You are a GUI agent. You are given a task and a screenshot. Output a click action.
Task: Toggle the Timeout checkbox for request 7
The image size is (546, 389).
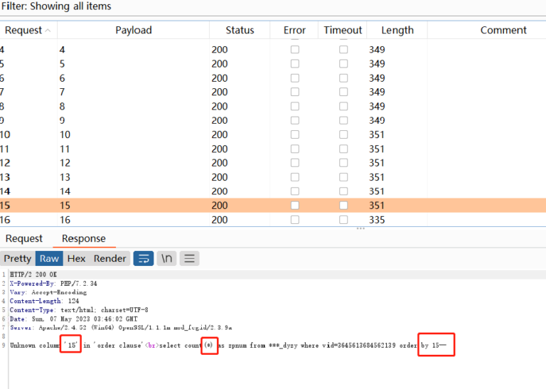(343, 92)
